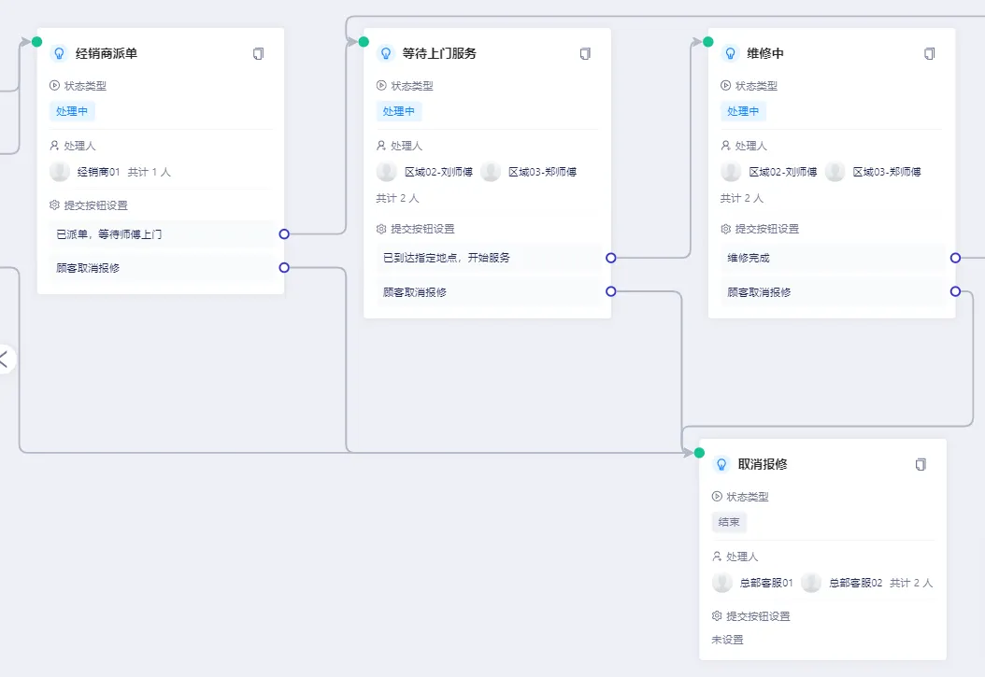Select 顾客取消报修 row in 等待上门服务 card
985x677 pixels.
(488, 291)
